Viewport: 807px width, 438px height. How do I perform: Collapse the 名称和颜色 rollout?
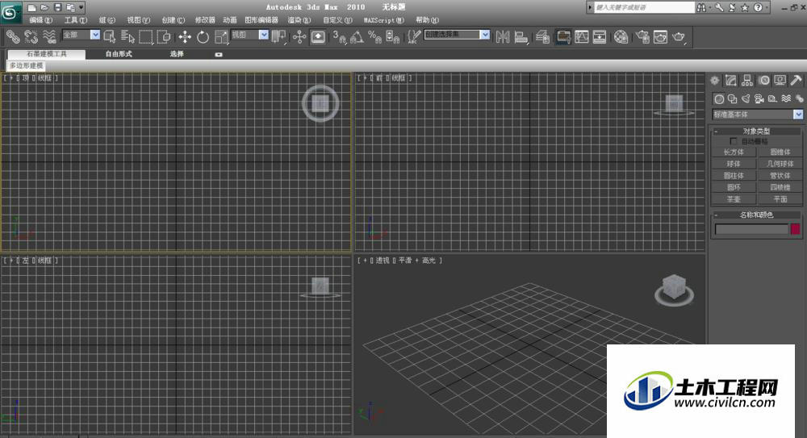pos(756,215)
